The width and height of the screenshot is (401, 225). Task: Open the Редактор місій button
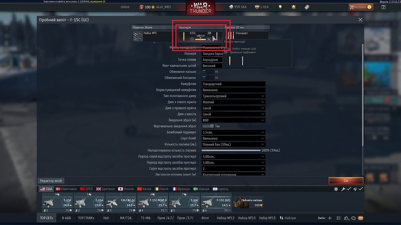(x=51, y=181)
